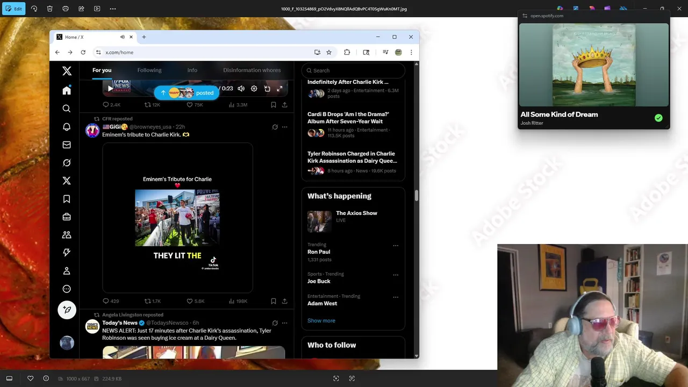
Task: Close the Home / X browser tab
Action: coord(131,37)
